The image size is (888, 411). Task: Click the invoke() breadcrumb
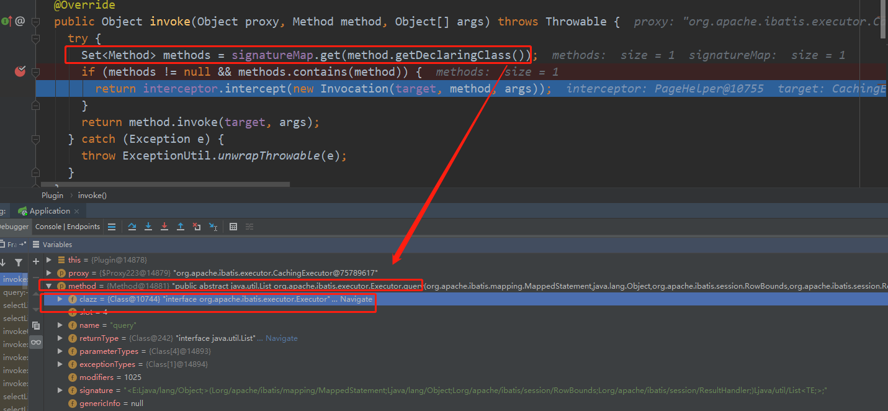[x=92, y=195]
